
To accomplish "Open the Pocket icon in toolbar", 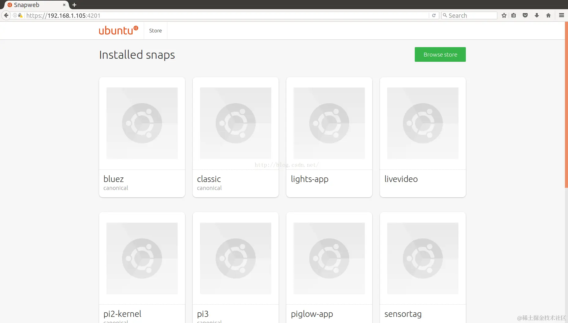I will [x=525, y=15].
